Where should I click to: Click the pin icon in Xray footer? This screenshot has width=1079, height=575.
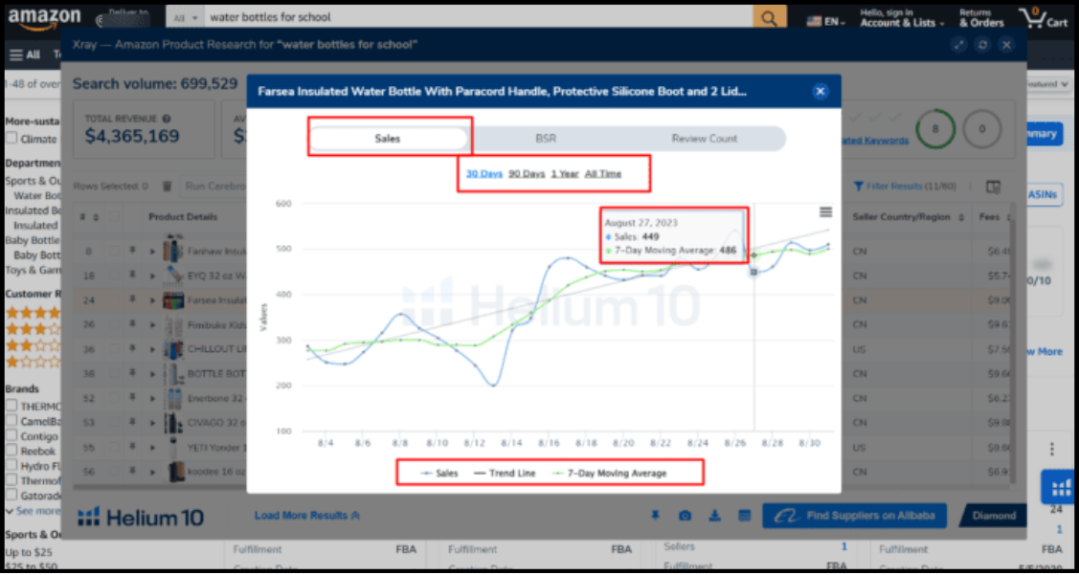[656, 517]
